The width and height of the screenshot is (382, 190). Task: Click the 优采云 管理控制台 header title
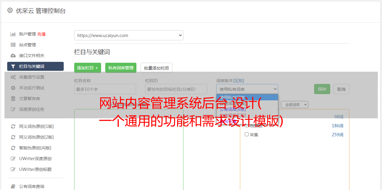[x=41, y=11]
